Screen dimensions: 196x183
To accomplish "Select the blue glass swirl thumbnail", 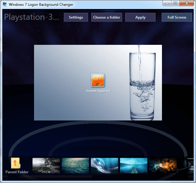I will (x=105, y=166).
